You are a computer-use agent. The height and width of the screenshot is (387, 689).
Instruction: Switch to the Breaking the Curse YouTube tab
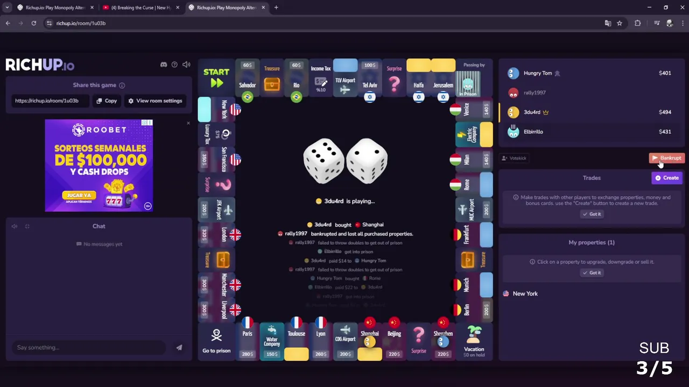(142, 8)
